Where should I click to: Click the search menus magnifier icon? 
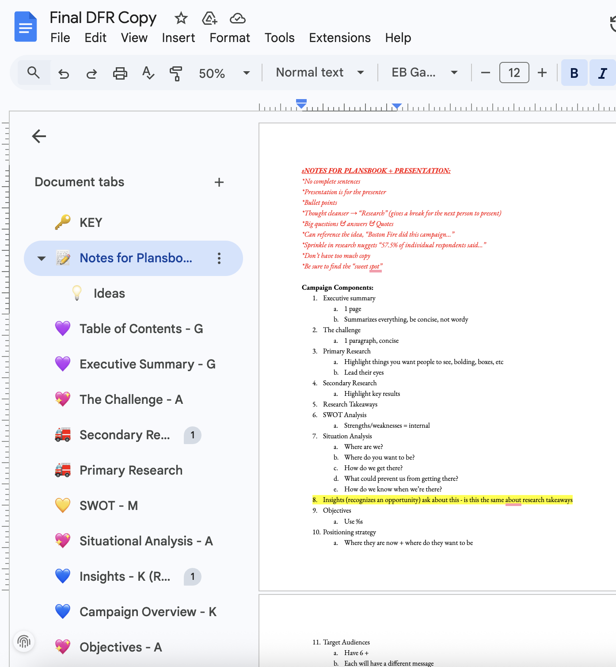34,73
